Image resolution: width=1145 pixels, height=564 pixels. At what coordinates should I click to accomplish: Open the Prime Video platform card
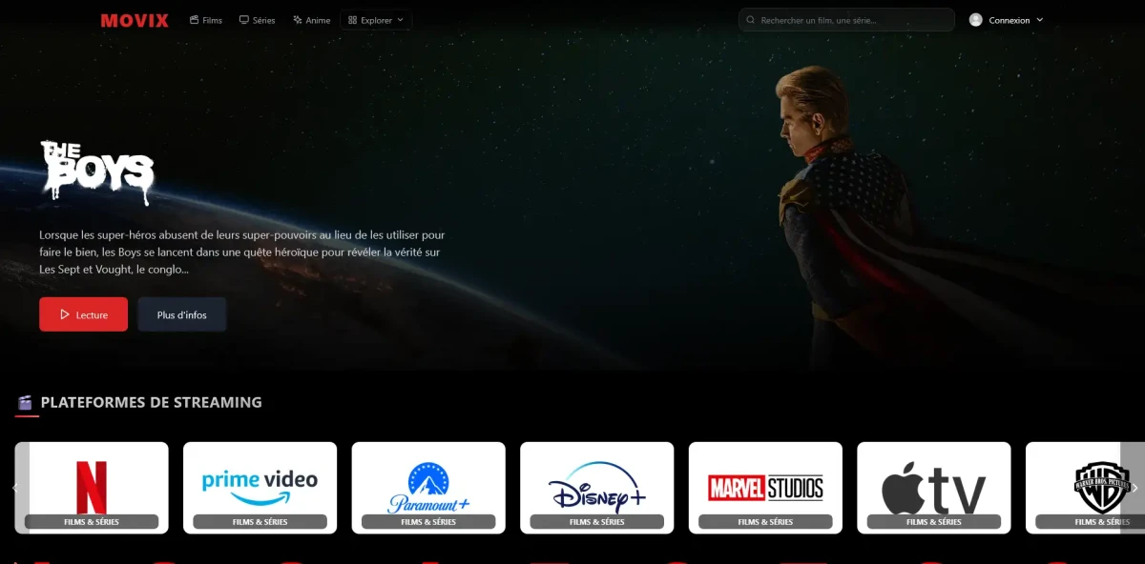pos(260,488)
